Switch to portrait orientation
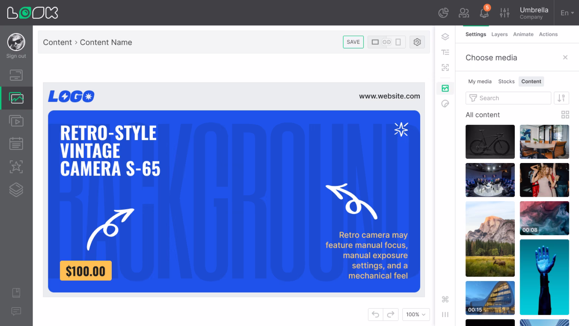The height and width of the screenshot is (326, 579). tap(398, 42)
